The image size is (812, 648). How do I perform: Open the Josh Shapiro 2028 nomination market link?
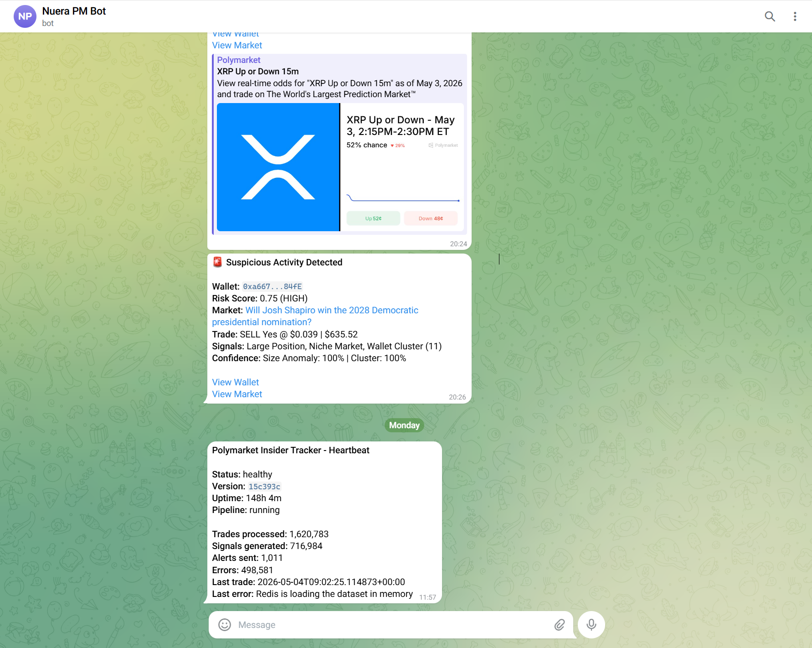pos(315,316)
